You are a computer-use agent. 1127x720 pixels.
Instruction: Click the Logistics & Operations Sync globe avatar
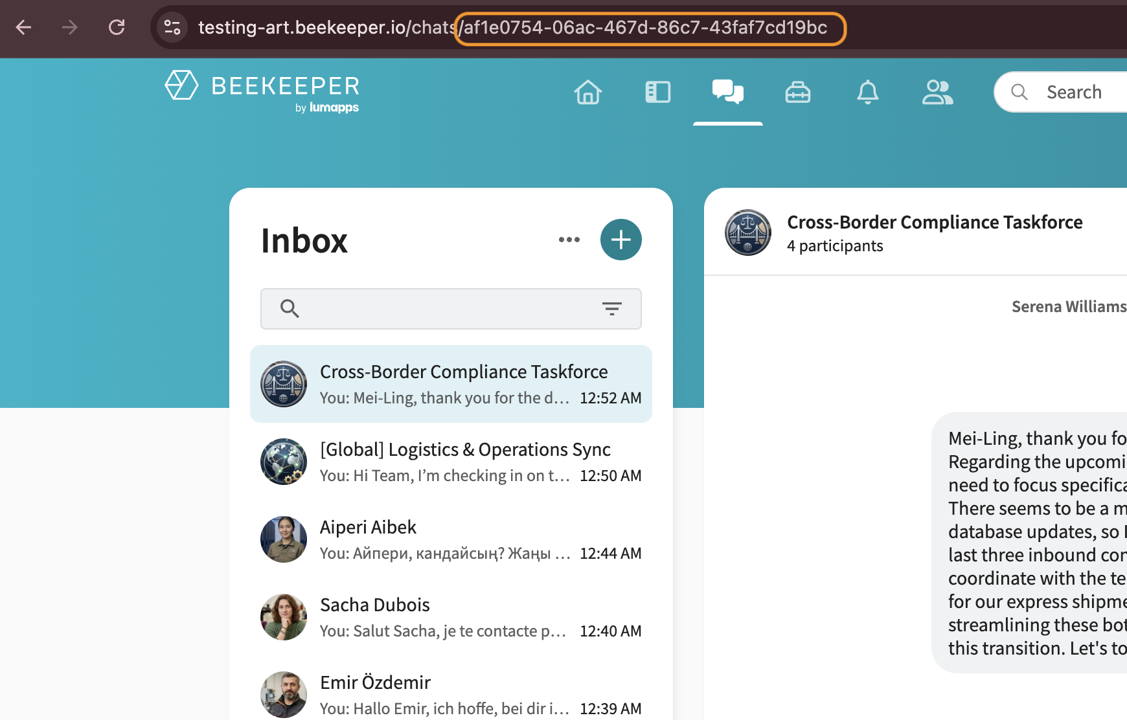click(284, 462)
